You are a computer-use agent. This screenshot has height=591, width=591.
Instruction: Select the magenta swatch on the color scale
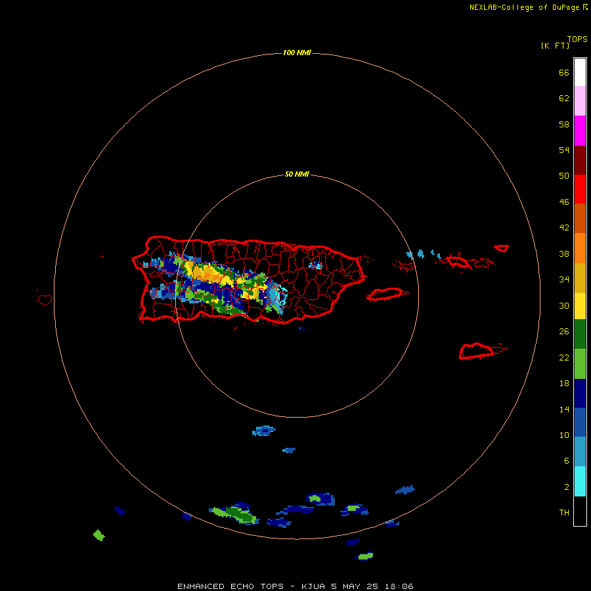[x=580, y=131]
